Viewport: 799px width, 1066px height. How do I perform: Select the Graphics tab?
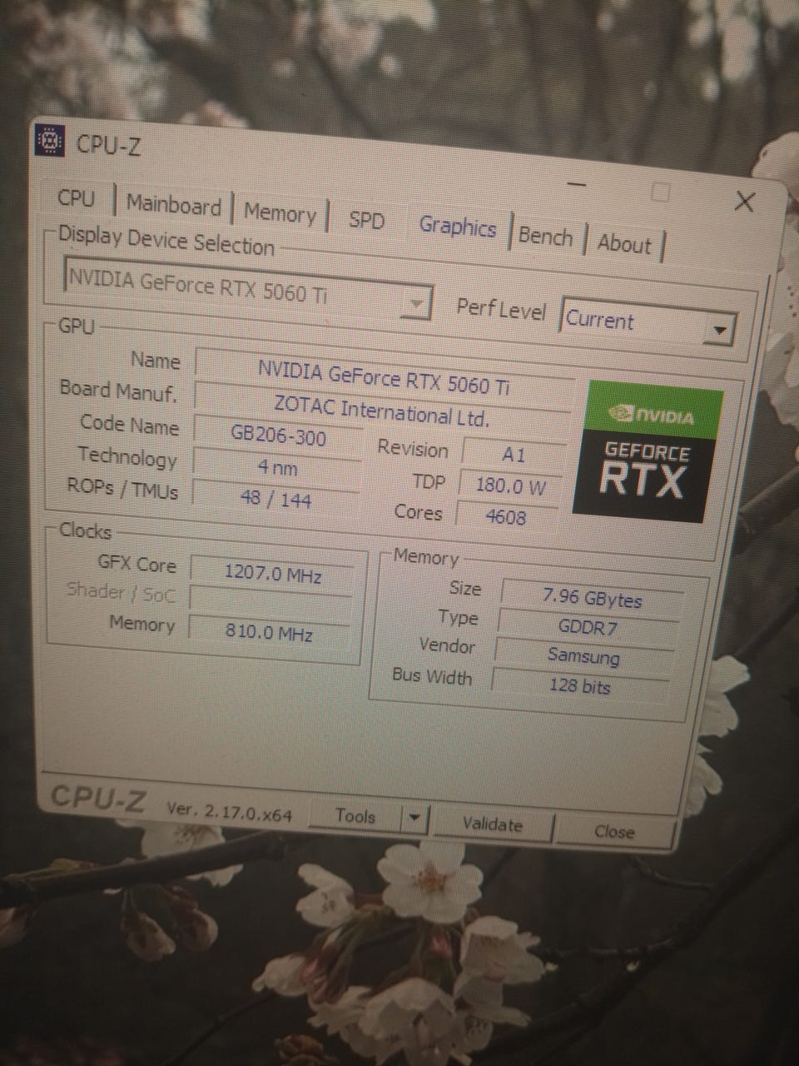click(458, 226)
